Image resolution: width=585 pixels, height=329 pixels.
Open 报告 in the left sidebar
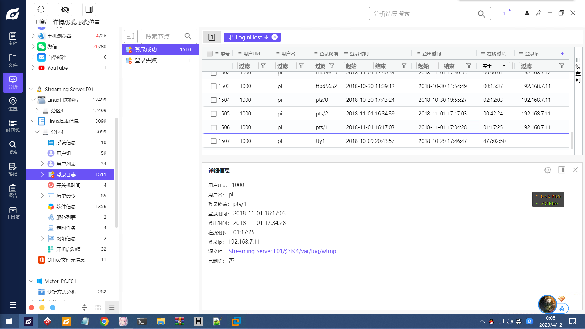(x=13, y=191)
